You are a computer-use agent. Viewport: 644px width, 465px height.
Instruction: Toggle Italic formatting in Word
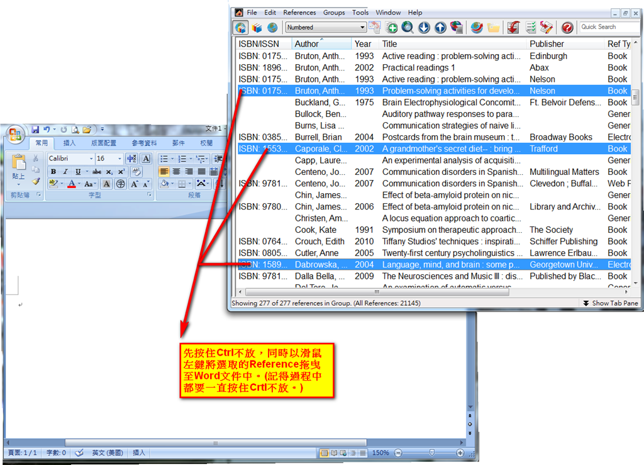tap(65, 172)
